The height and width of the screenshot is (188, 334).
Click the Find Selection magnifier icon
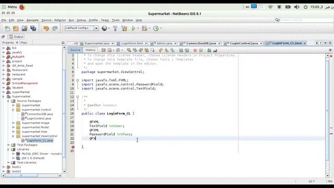point(129,50)
